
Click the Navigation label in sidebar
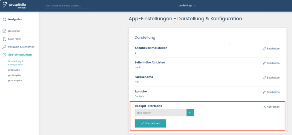(x=15, y=19)
